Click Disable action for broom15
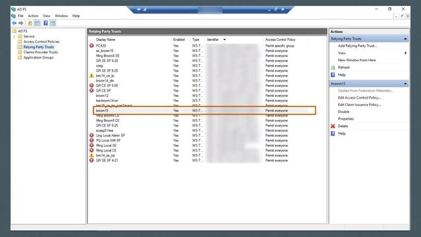This screenshot has height=237, width=421. point(343,111)
